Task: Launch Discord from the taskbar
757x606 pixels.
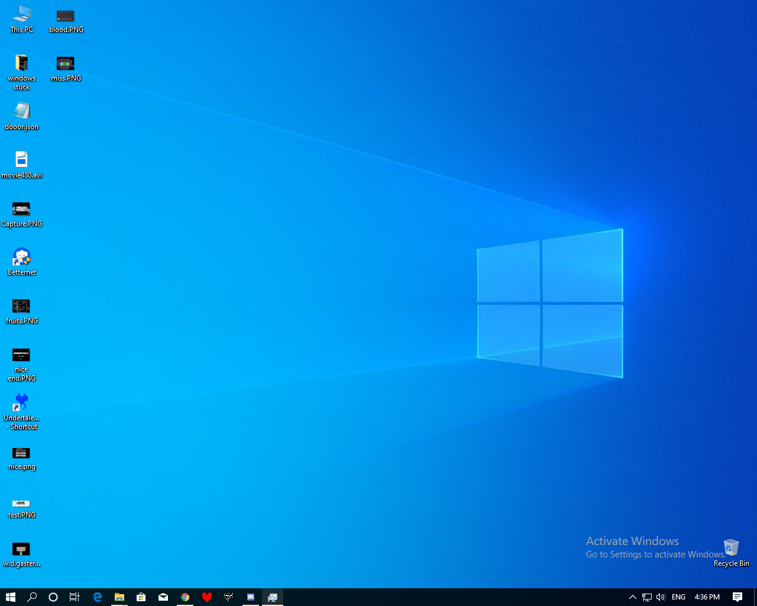Action: 250,597
